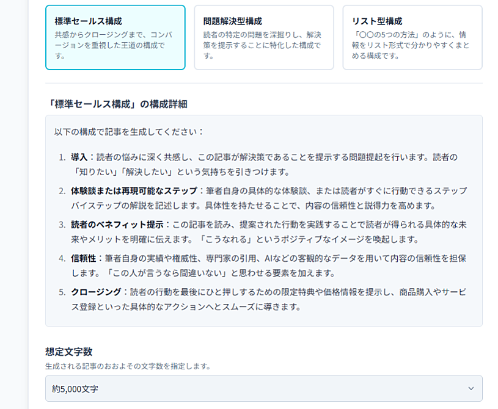Click the 想定文字数 section label
This screenshot has width=498, height=409.
tap(69, 352)
